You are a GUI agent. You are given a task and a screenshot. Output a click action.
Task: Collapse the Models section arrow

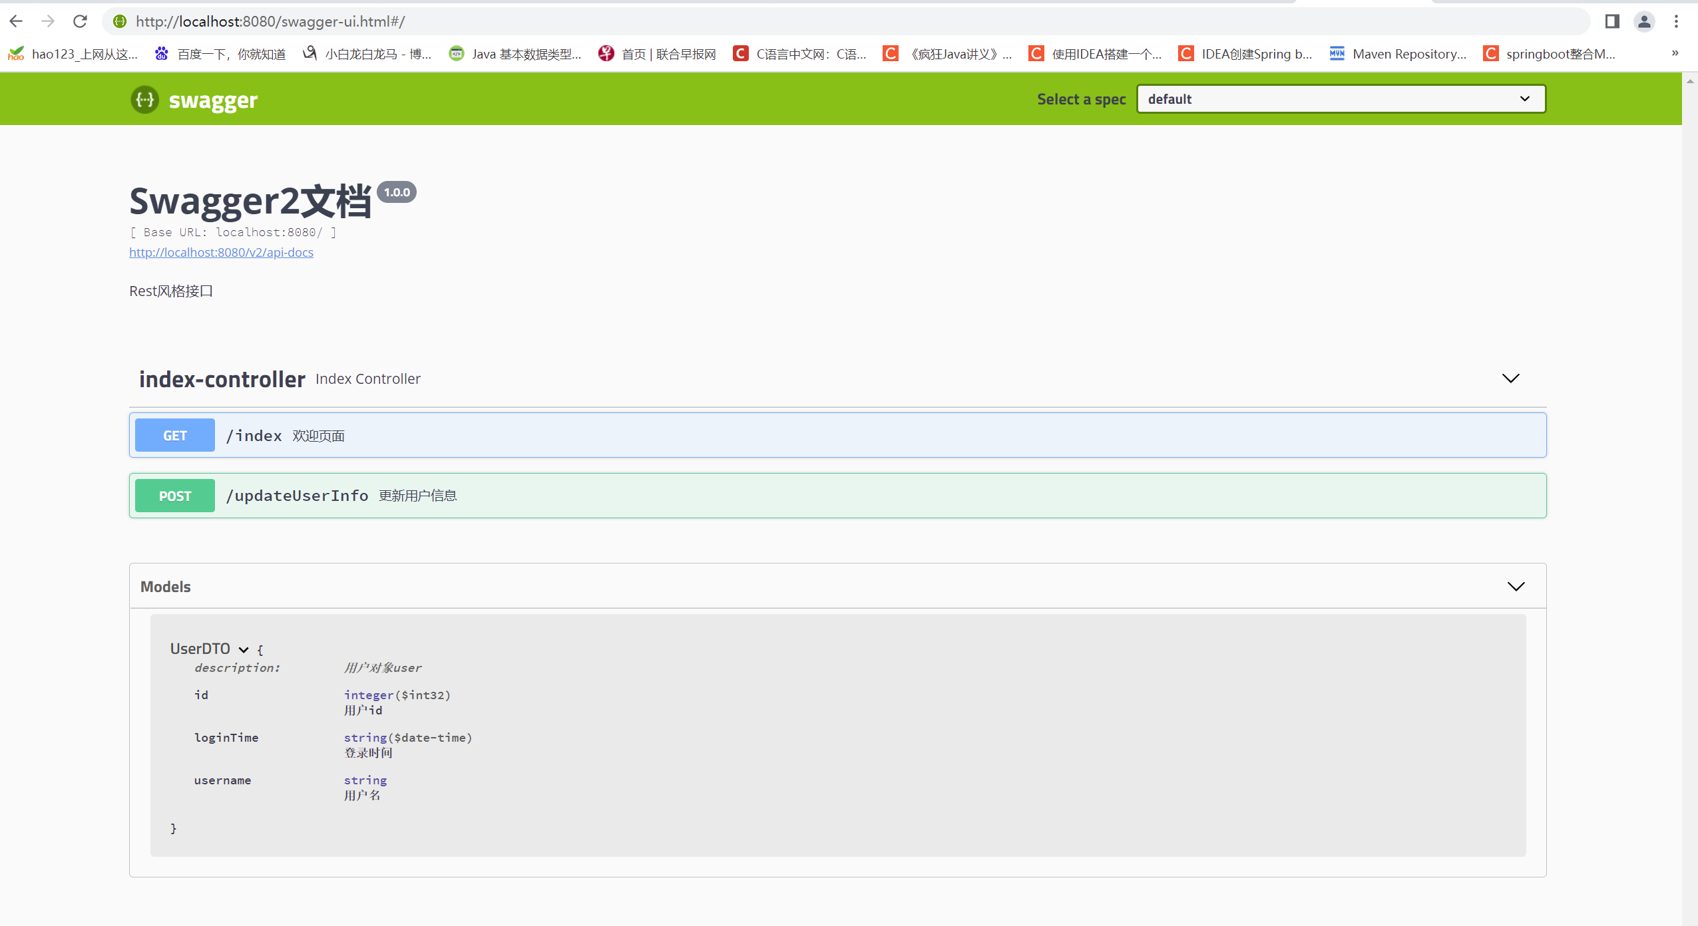tap(1516, 587)
